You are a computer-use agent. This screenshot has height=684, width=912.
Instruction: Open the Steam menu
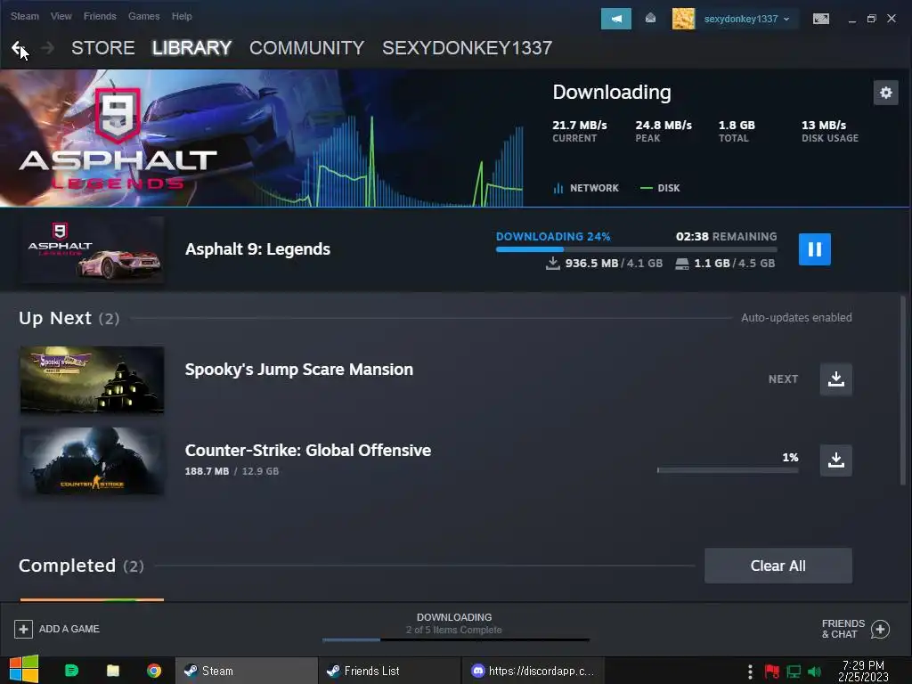[24, 16]
